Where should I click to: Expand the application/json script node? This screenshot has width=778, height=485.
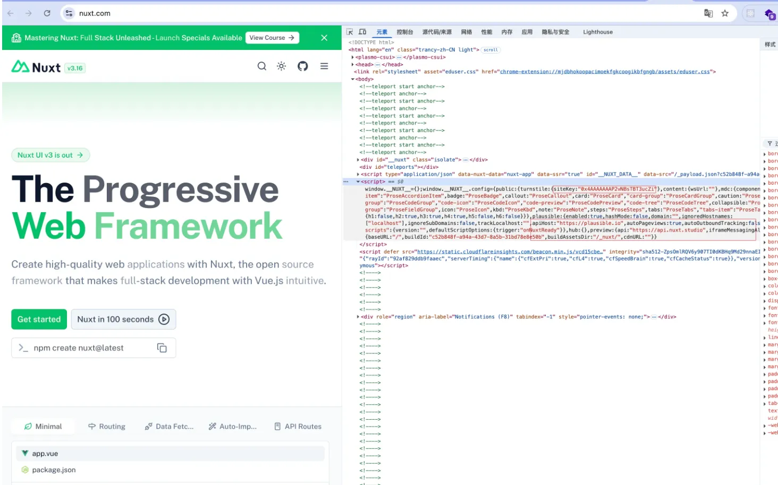(358, 174)
